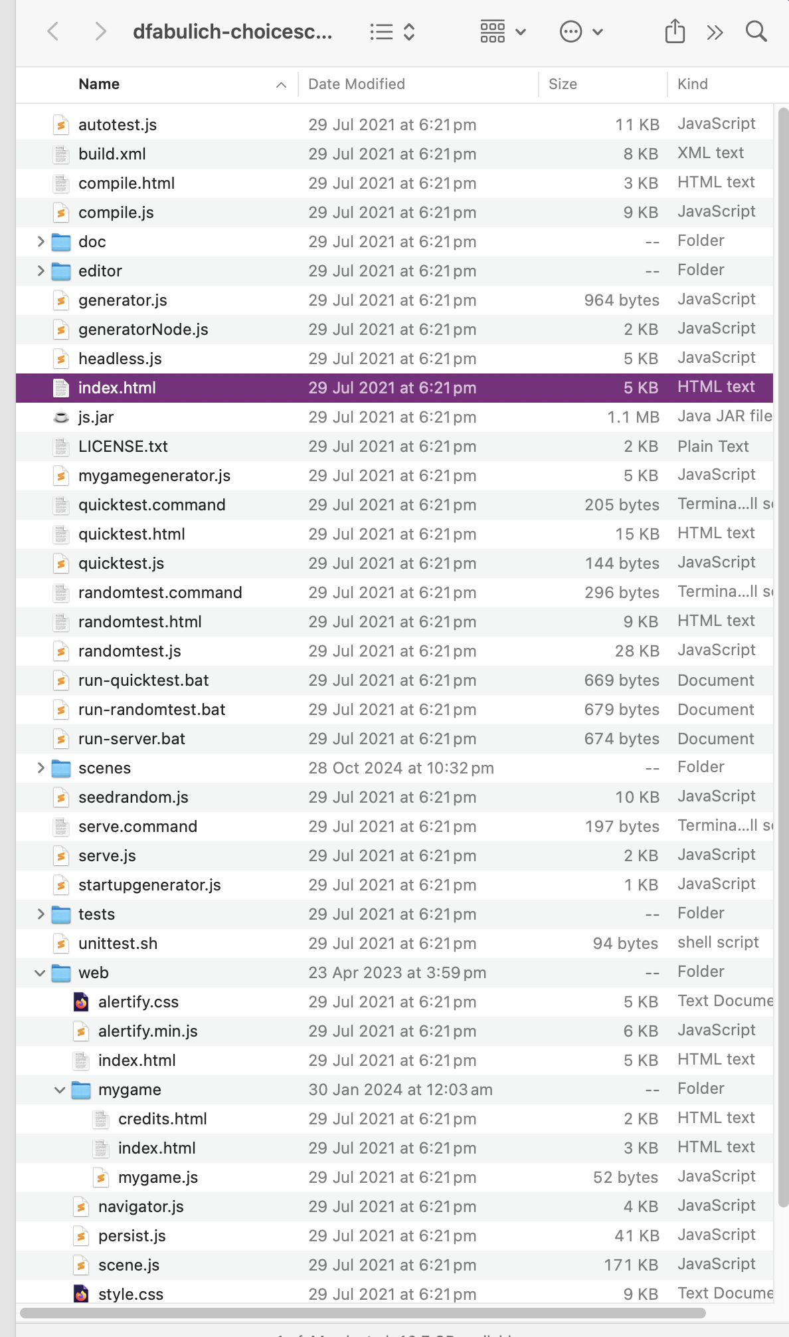Click the alertify.css file icon
The width and height of the screenshot is (789, 1337).
[x=81, y=1002]
